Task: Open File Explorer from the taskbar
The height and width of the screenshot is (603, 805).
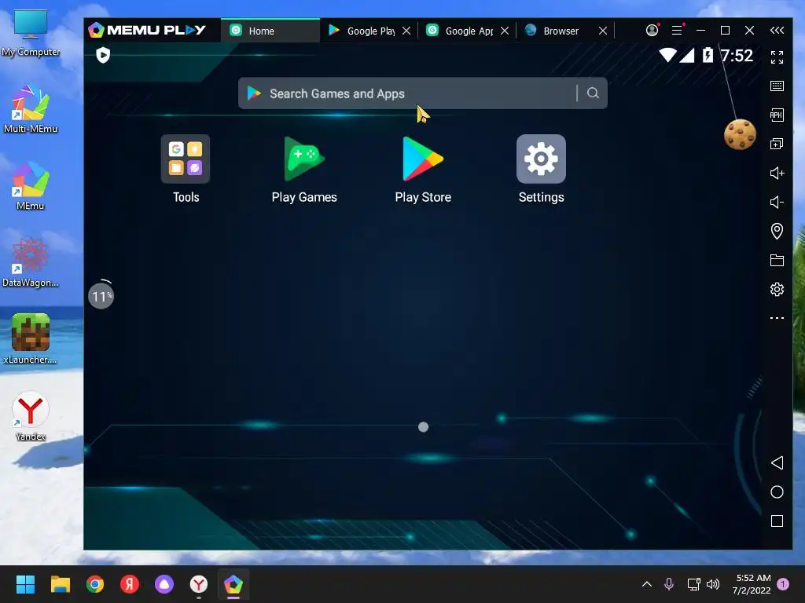Action: (x=60, y=584)
